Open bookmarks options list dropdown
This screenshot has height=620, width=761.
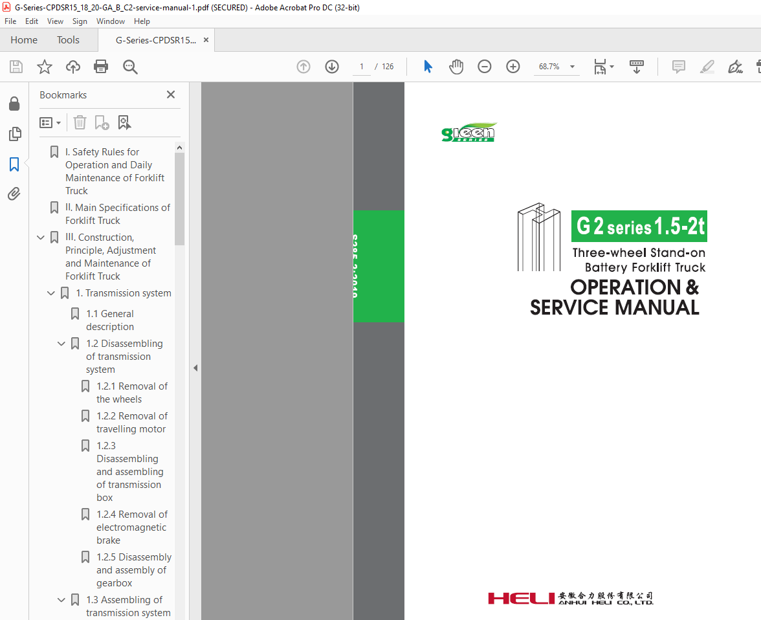[x=49, y=123]
